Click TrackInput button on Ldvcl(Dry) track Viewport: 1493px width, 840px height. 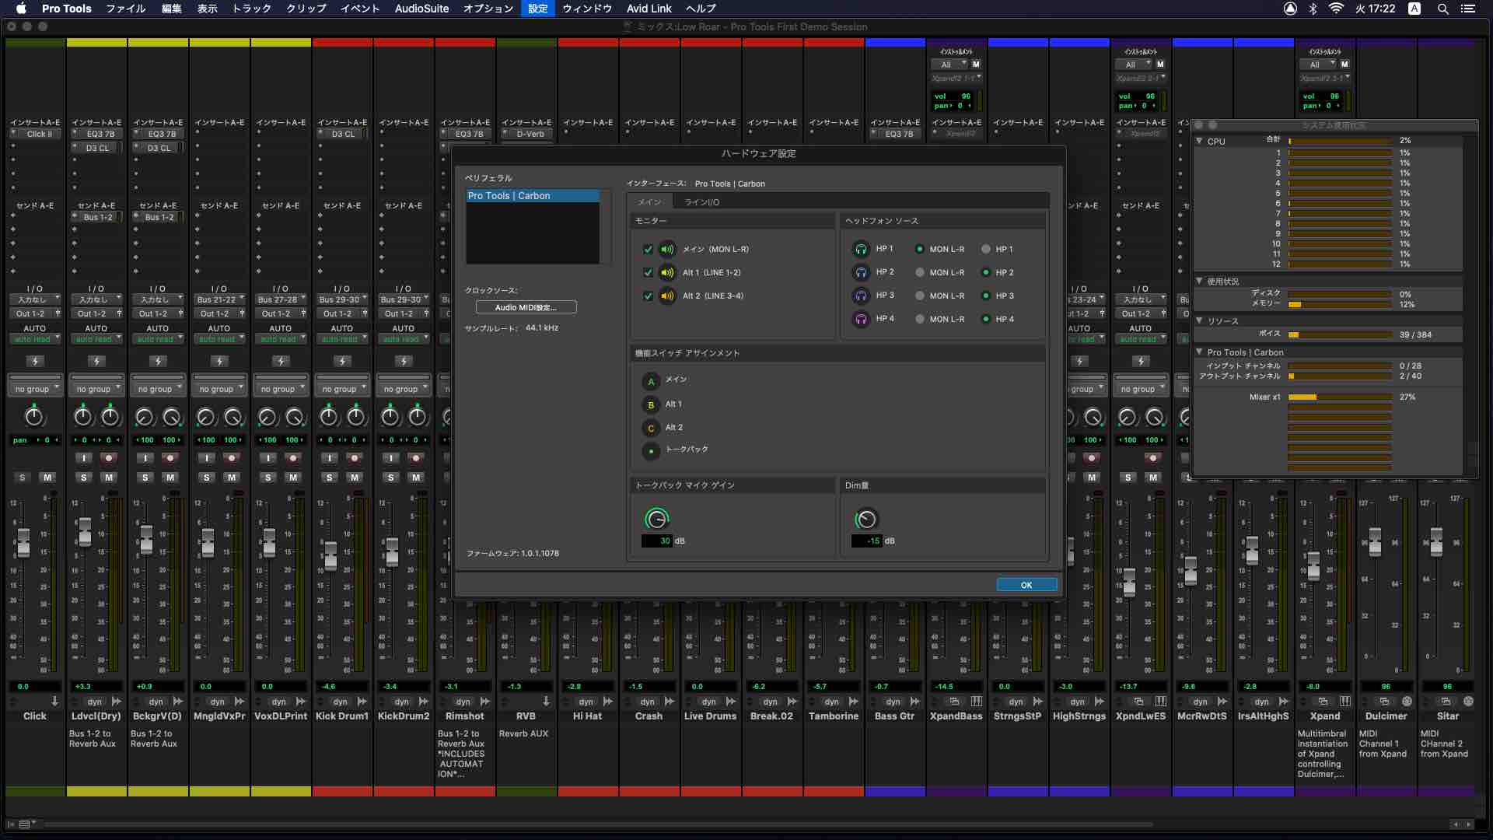point(84,458)
